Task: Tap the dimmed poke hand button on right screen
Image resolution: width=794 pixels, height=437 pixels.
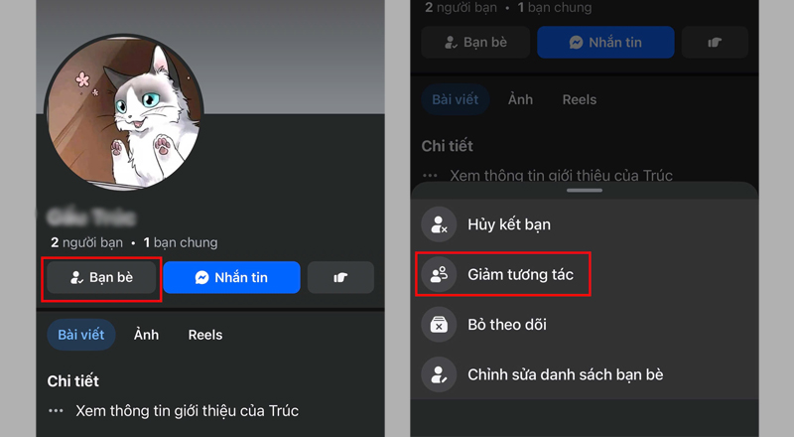Action: pyautogui.click(x=715, y=42)
